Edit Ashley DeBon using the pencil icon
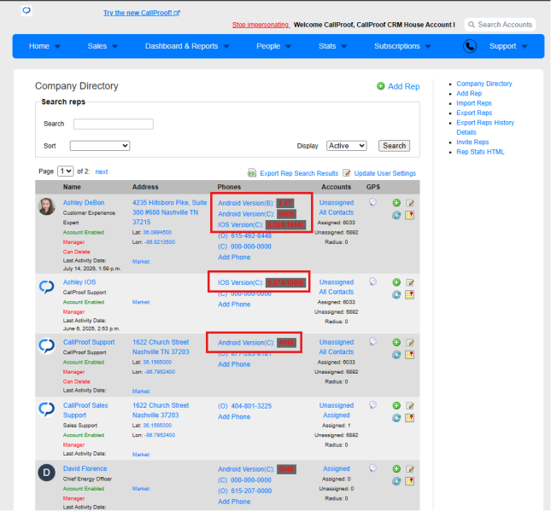This screenshot has height=511, width=551. (x=410, y=203)
